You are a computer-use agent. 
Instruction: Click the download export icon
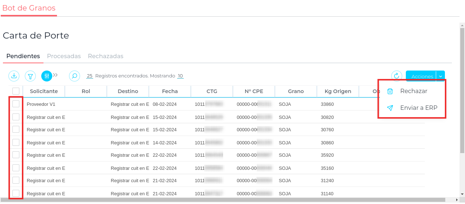click(14, 76)
